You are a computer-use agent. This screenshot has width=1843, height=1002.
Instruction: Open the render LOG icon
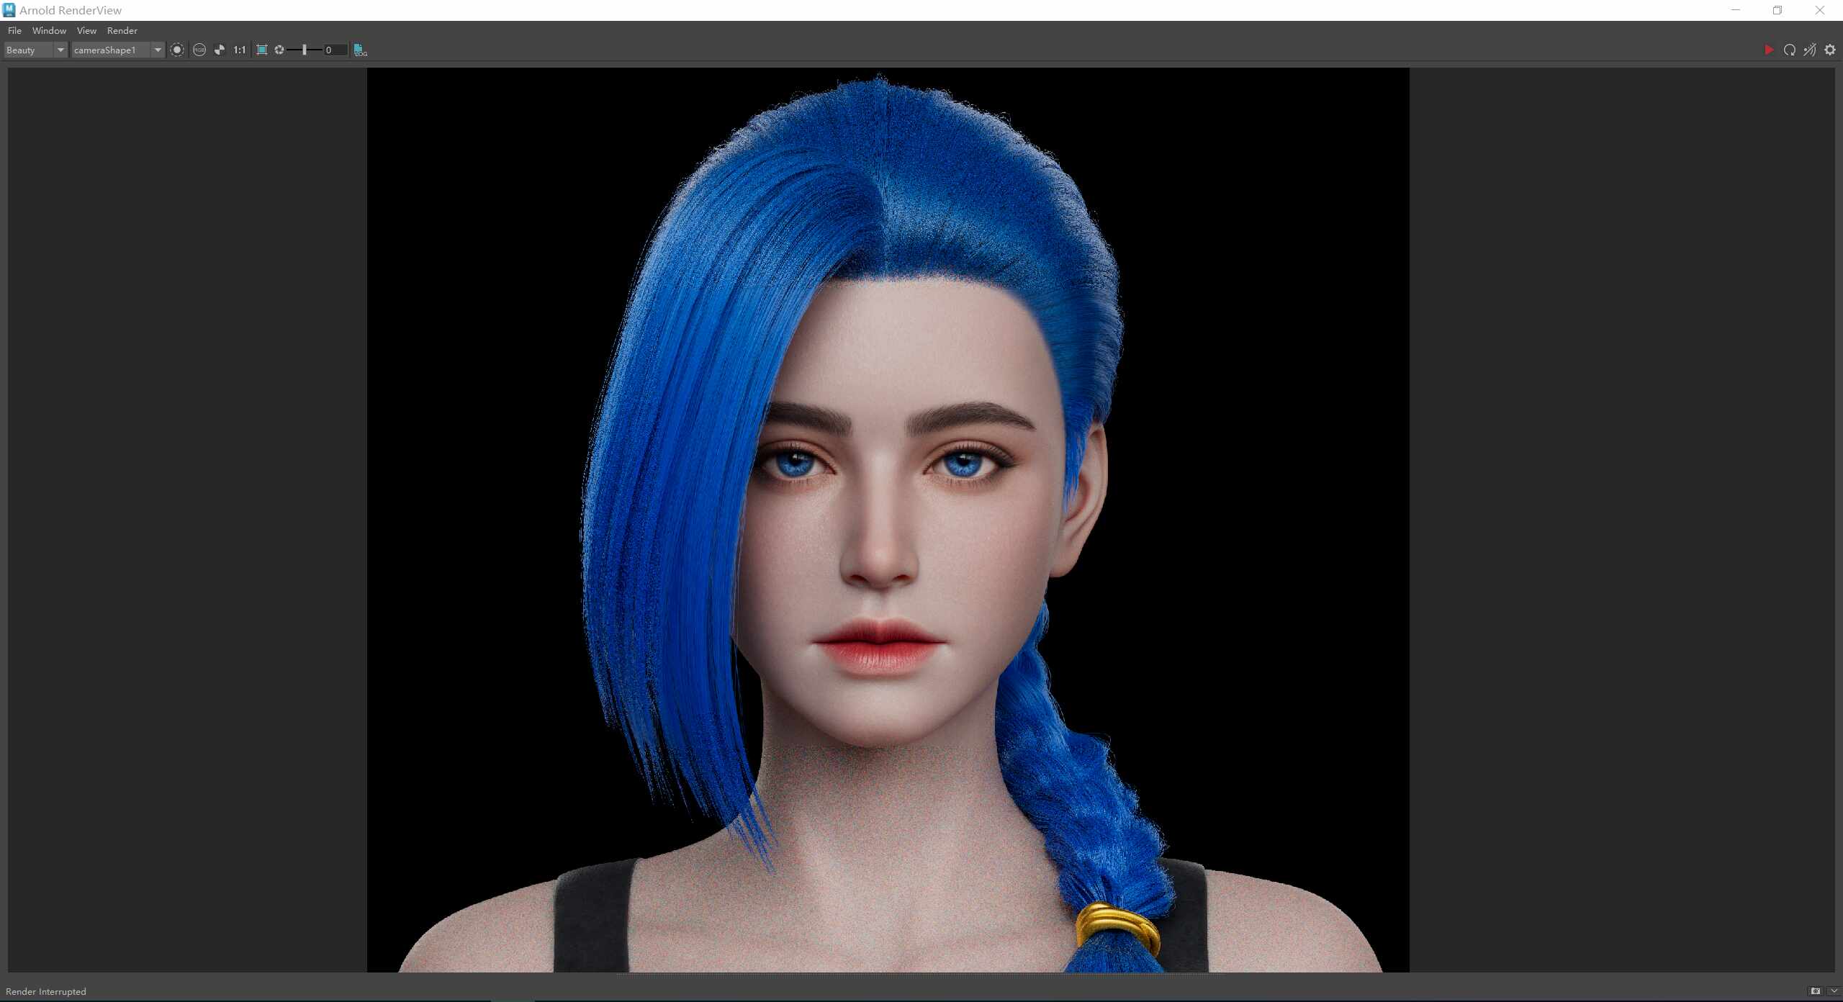[x=361, y=50]
